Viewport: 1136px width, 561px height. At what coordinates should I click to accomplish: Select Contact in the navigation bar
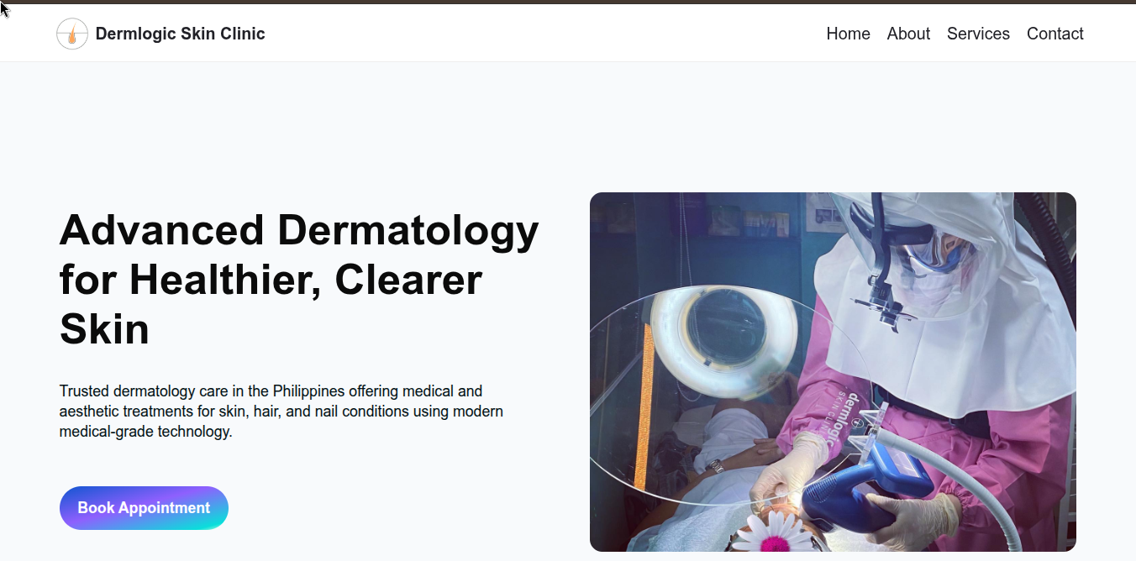[x=1054, y=34]
